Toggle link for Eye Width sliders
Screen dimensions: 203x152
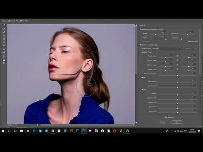(177, 65)
